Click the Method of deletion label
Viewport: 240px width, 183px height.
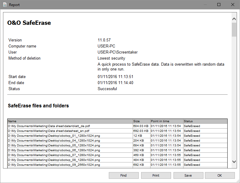(x=24, y=58)
